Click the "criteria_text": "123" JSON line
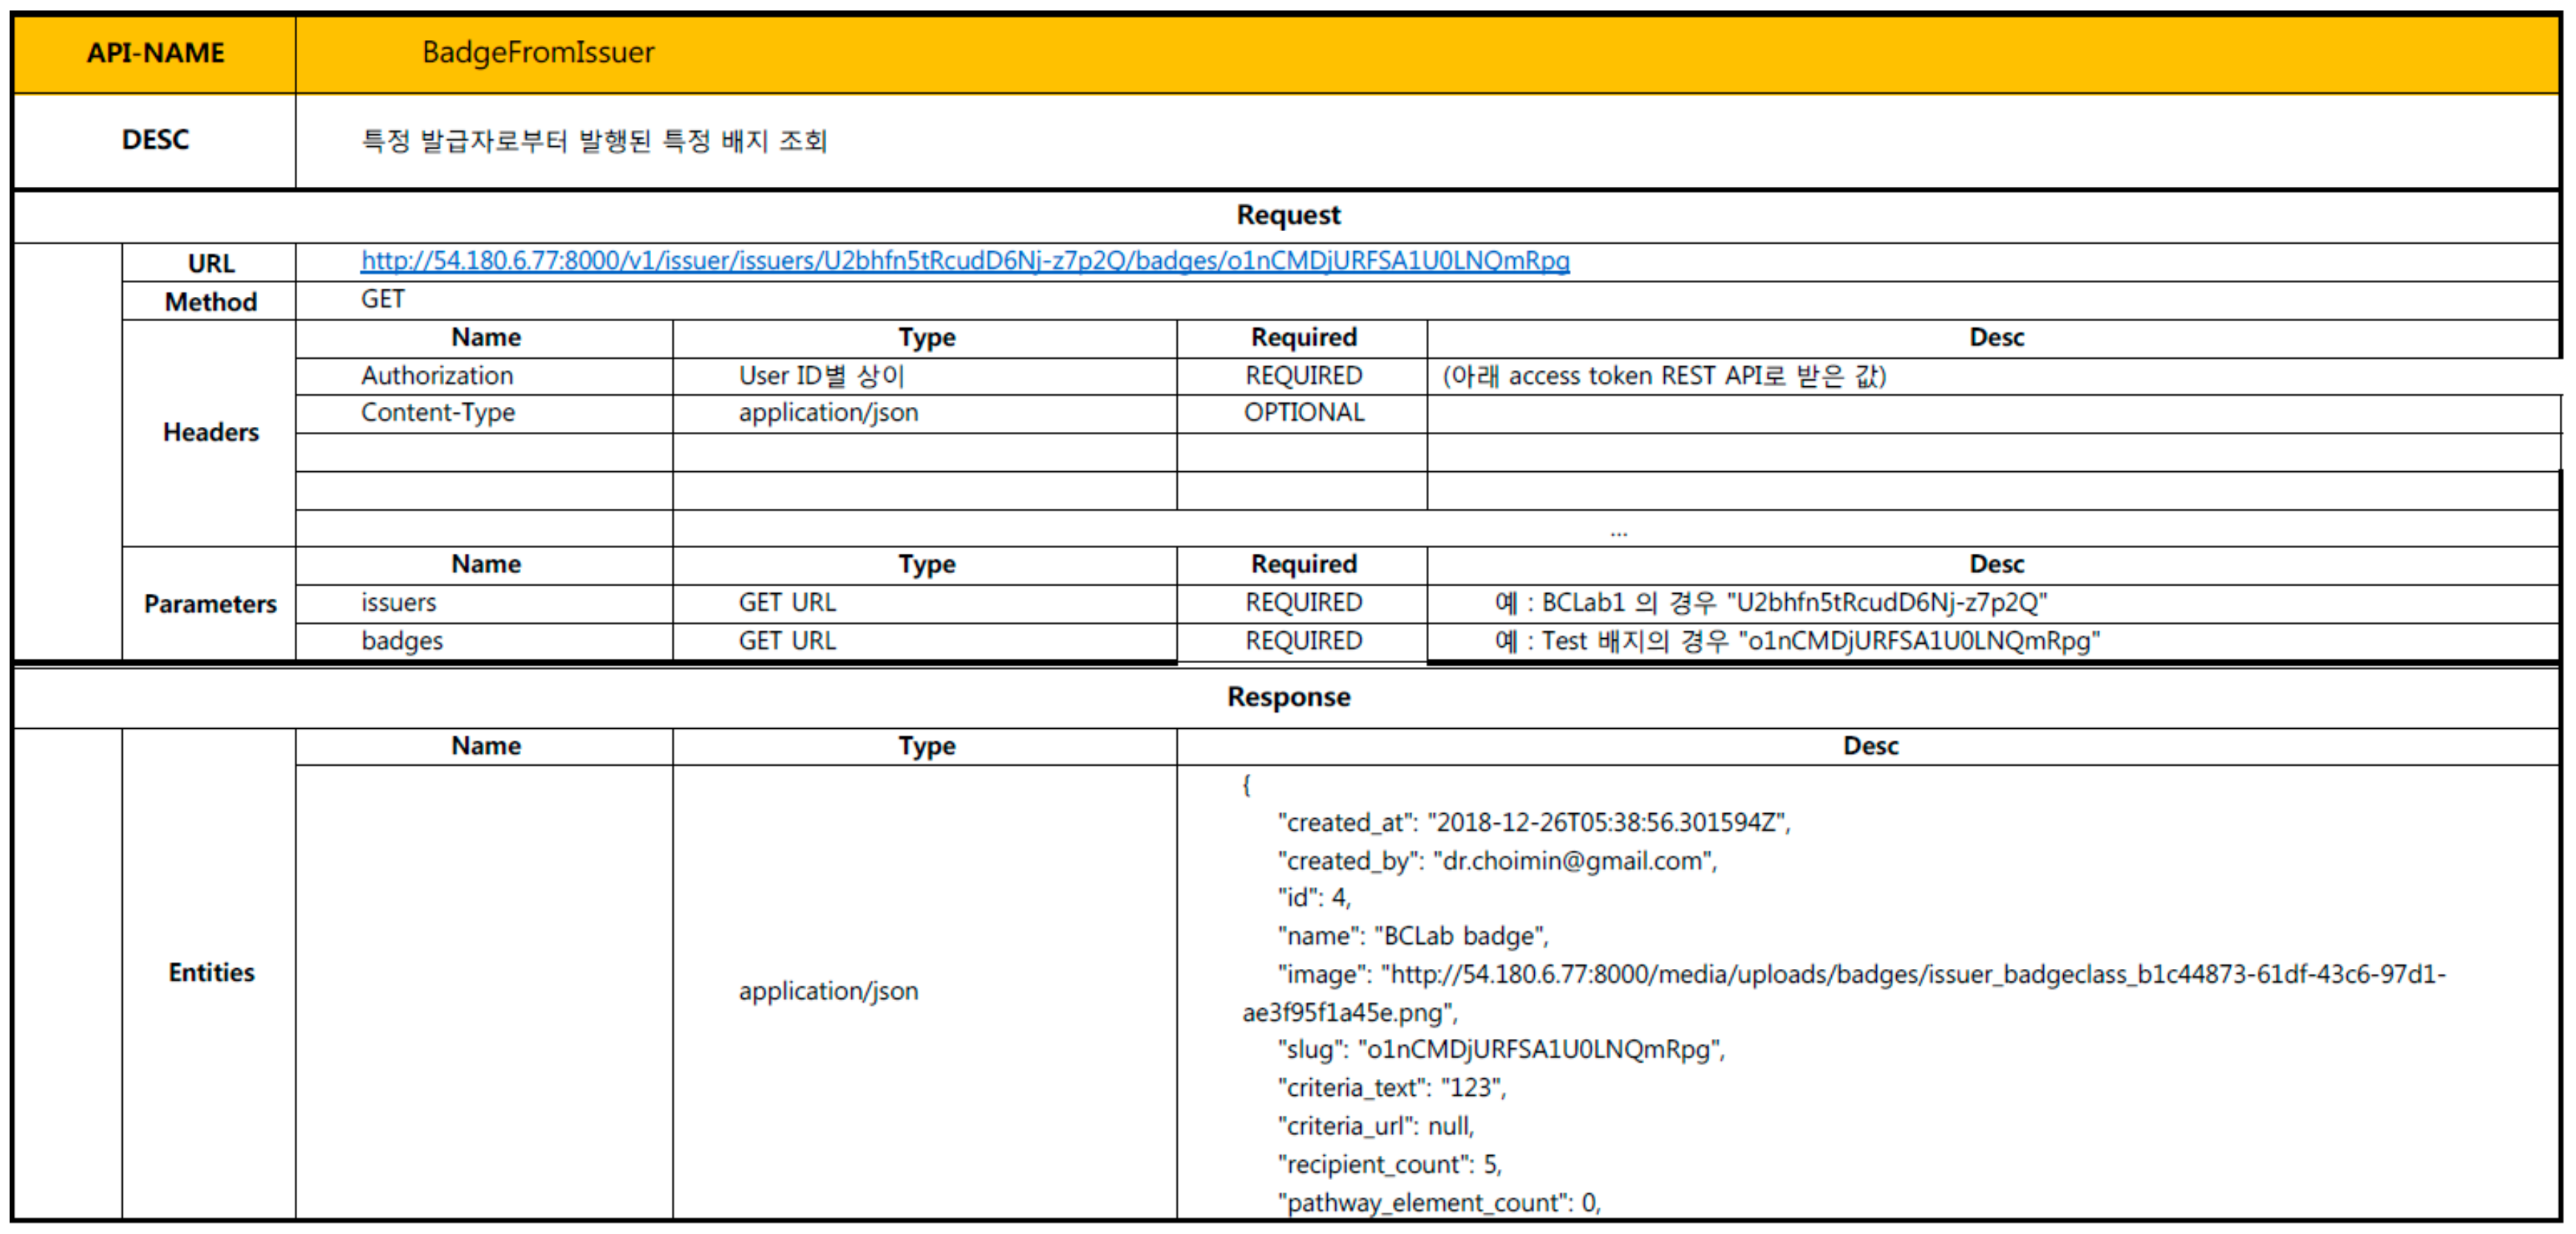 [1392, 1087]
